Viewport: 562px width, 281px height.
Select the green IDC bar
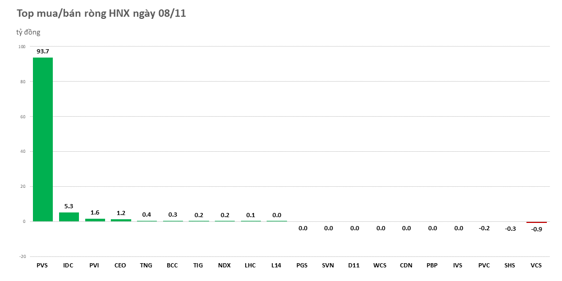[68, 217]
